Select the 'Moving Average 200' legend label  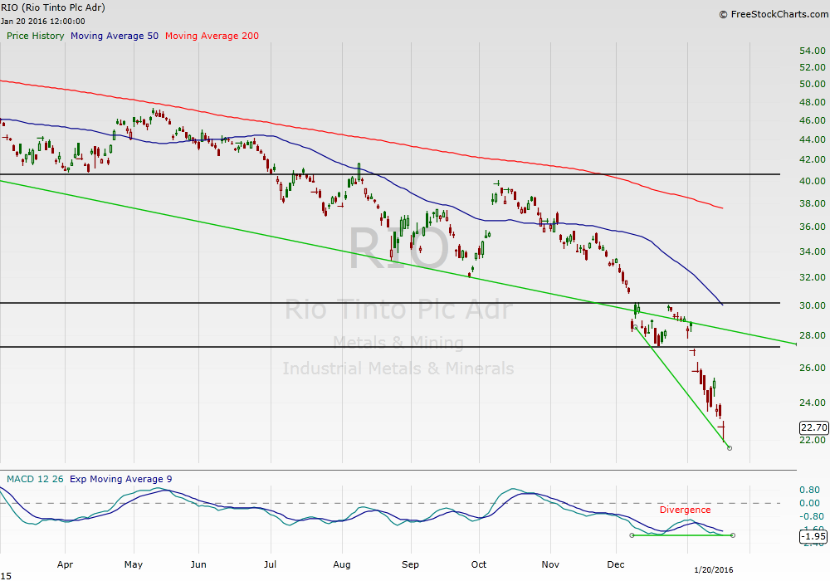(212, 36)
